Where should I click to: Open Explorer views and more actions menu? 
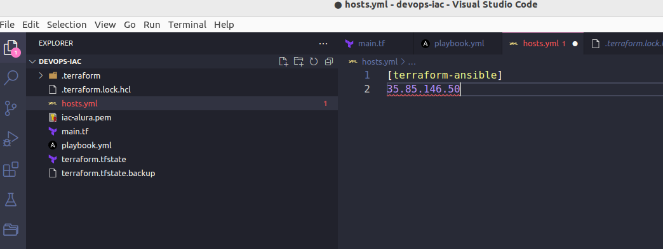323,44
